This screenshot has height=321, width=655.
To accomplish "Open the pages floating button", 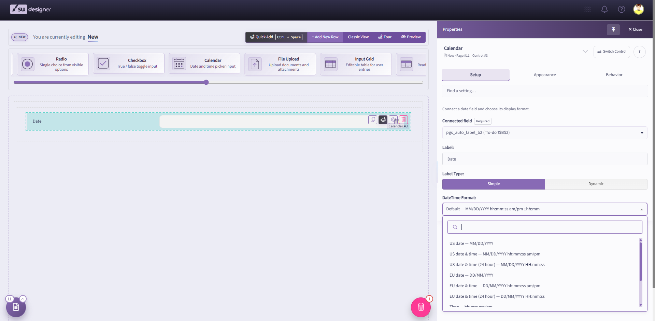I will [16, 307].
